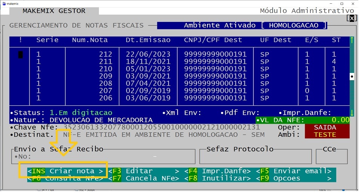Select the note number 209 row
The image size is (359, 194).
[179, 76]
